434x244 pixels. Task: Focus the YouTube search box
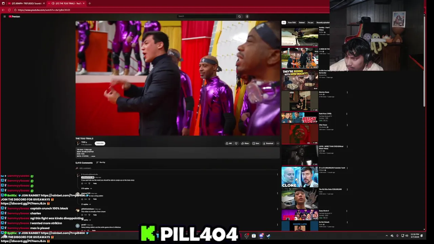tap(206, 16)
